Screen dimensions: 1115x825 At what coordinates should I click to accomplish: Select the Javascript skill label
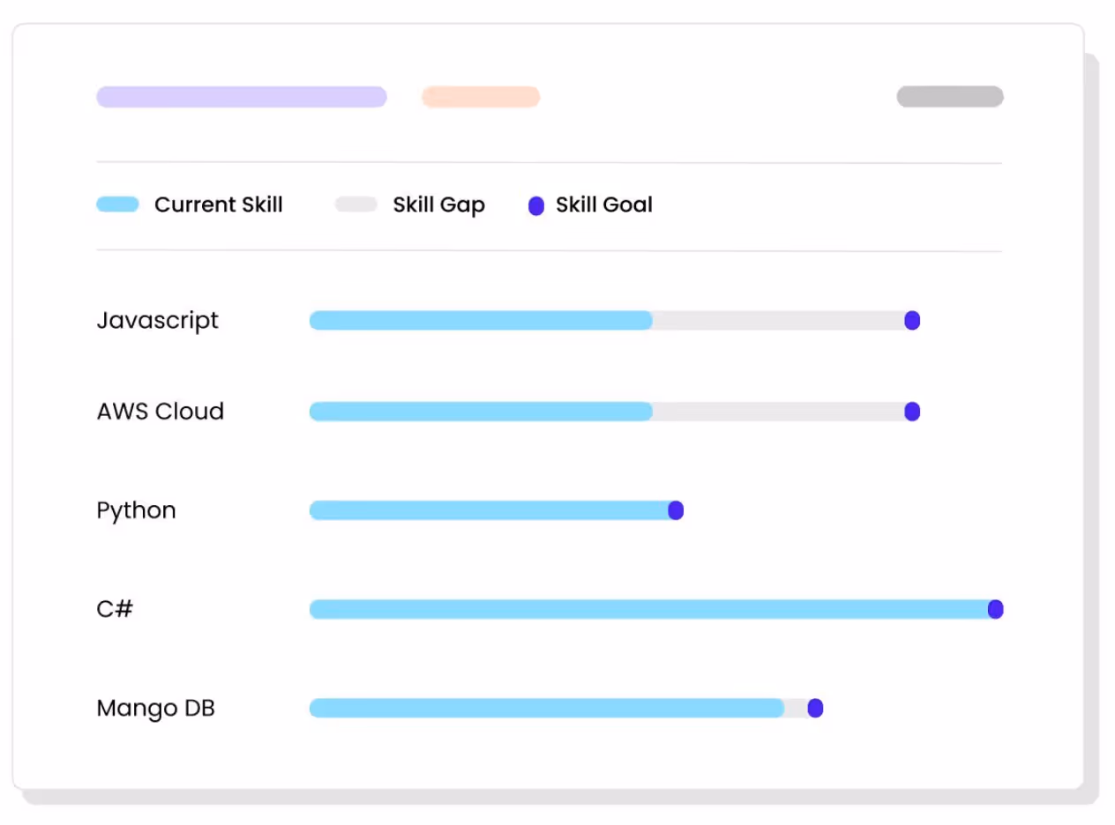158,321
